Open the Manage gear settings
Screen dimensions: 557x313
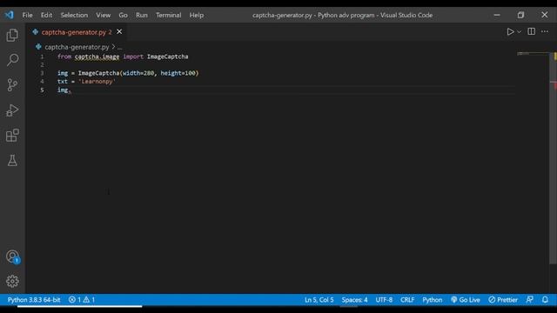[x=12, y=282]
